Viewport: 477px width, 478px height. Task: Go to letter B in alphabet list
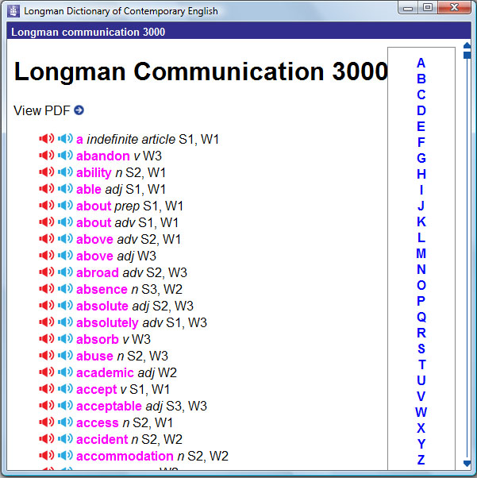pyautogui.click(x=421, y=79)
